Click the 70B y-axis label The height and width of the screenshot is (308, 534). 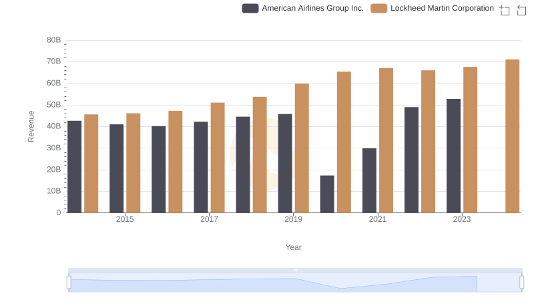[x=54, y=61]
